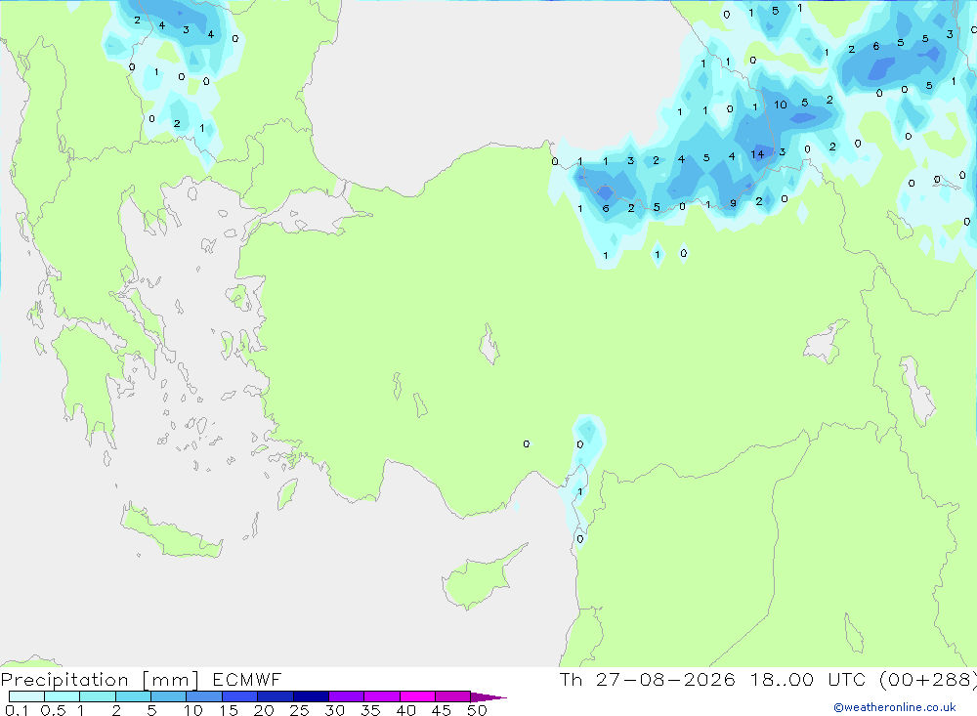The image size is (977, 716).
Task: Select the 2–5 mm legend color swatch
Action: 133,696
